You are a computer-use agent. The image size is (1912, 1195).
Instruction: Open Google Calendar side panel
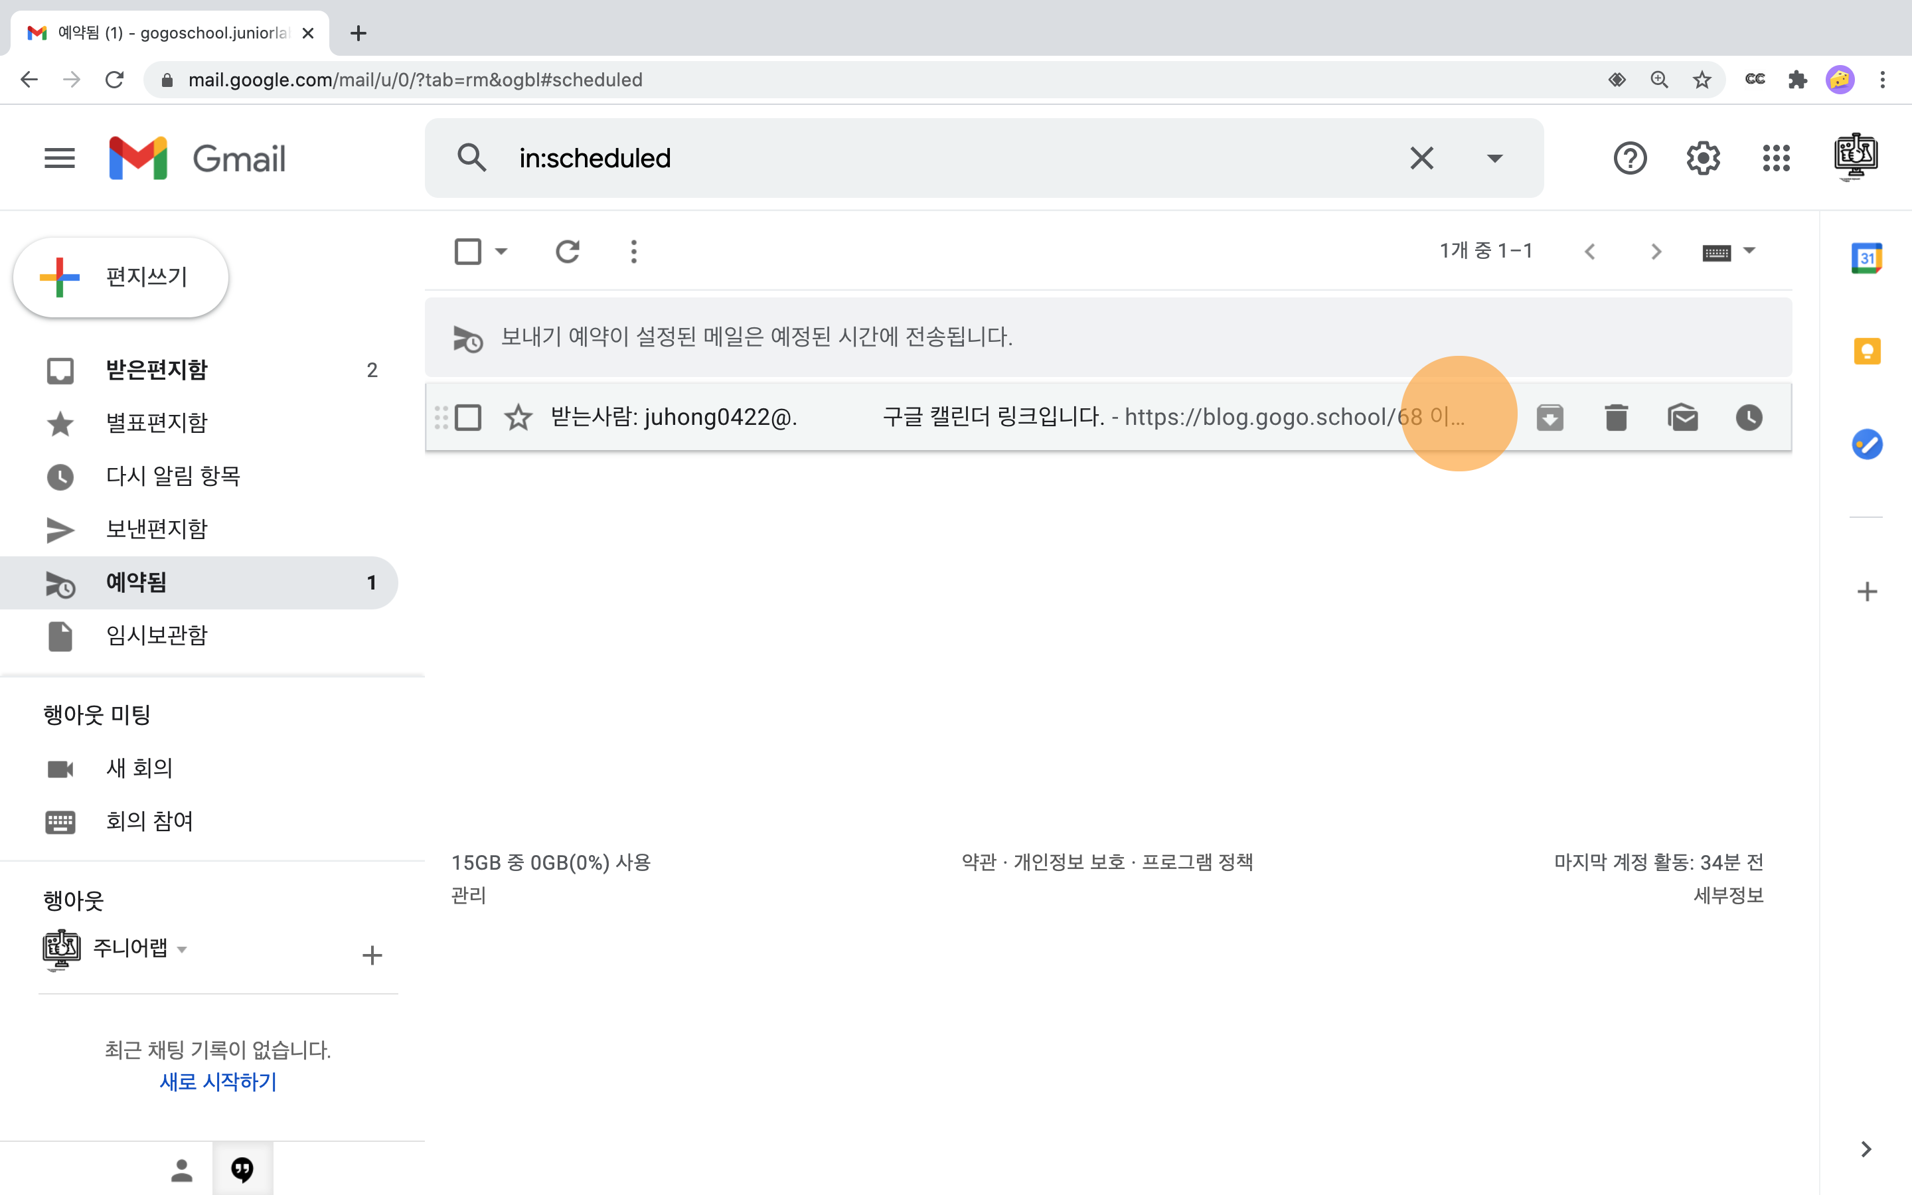click(x=1866, y=258)
